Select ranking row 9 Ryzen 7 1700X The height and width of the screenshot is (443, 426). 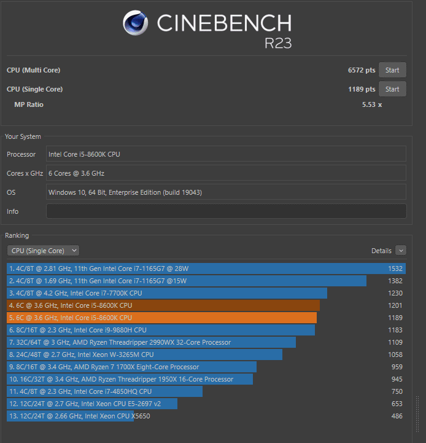(206, 367)
